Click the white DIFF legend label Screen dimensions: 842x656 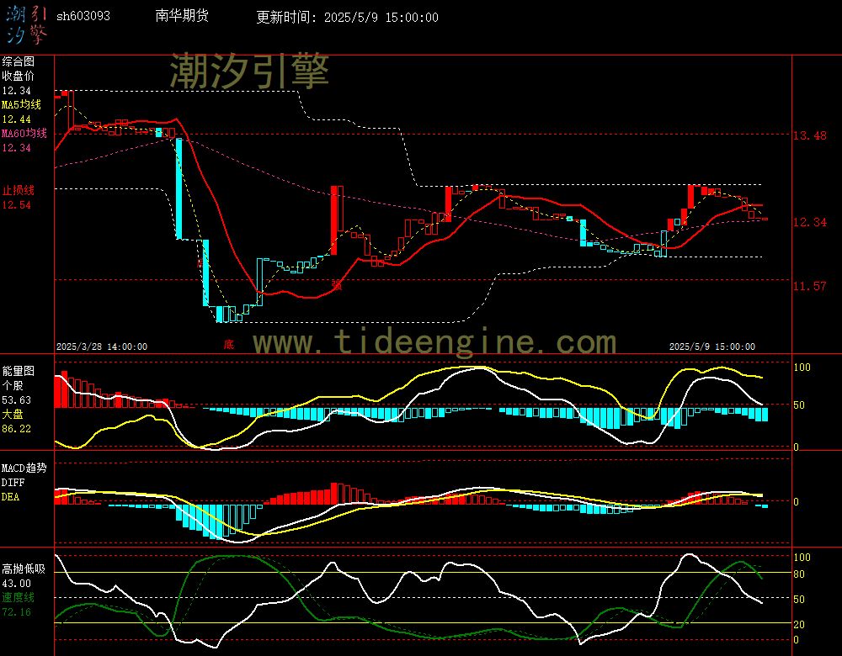click(11, 483)
